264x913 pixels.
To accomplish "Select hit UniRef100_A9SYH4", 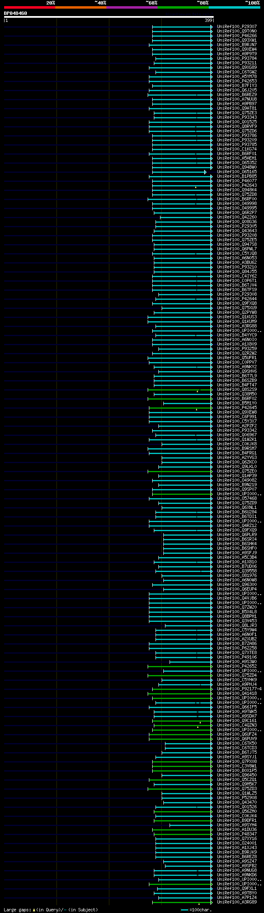I will (237, 825).
